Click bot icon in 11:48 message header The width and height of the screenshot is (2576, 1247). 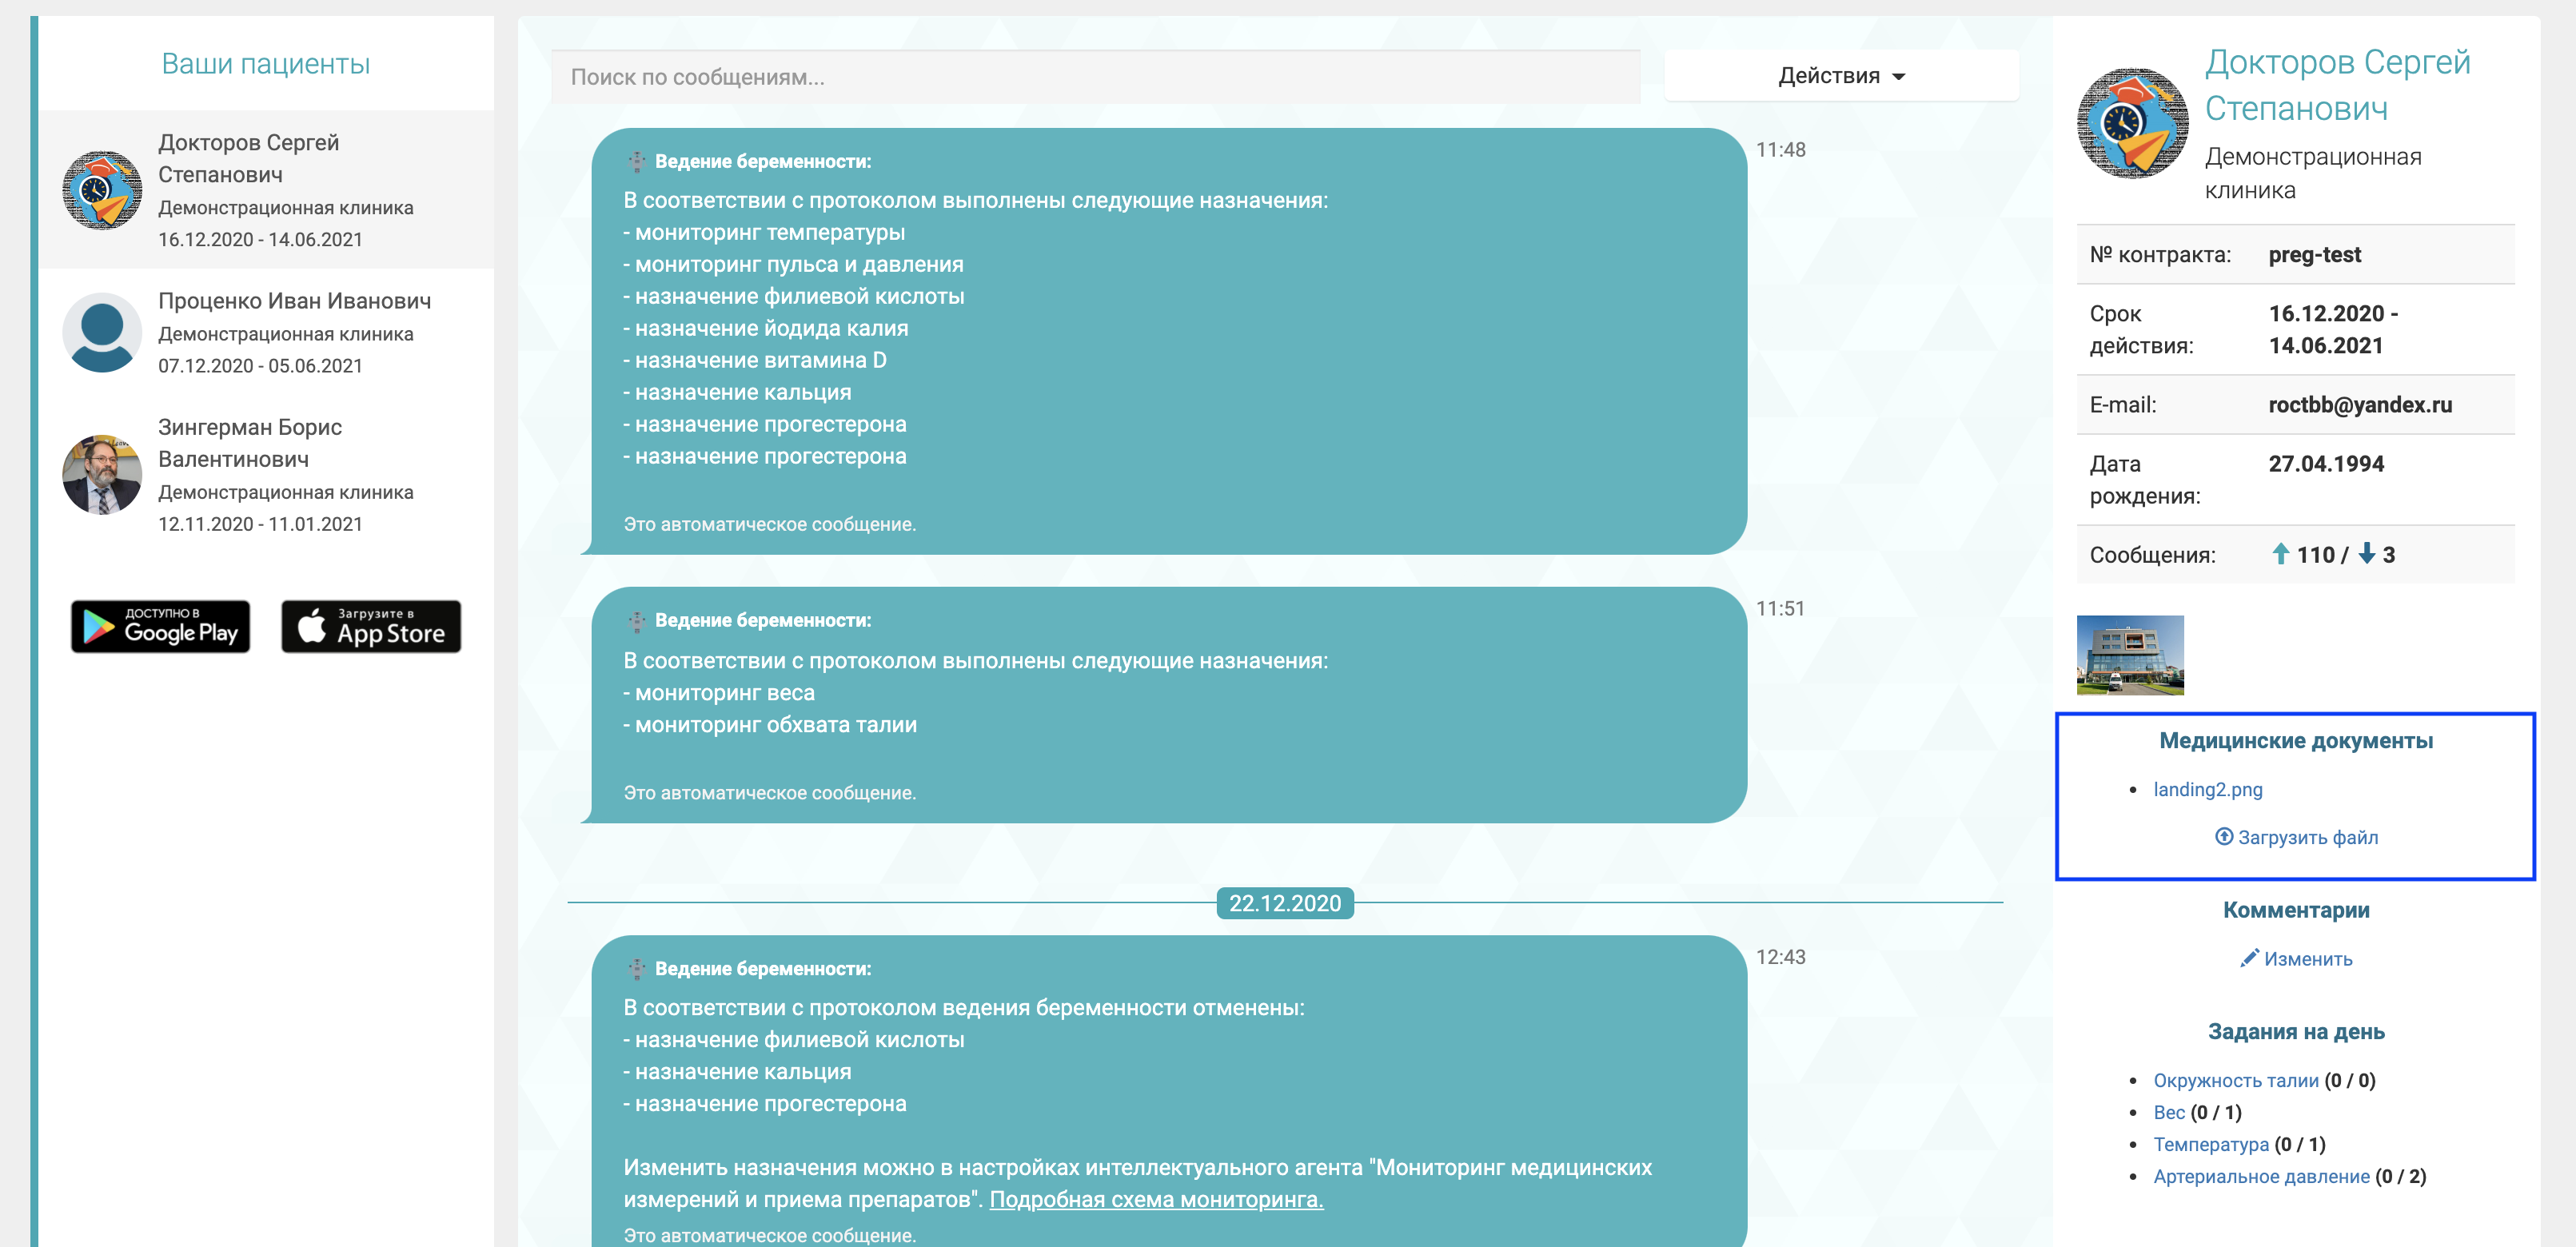coord(636,161)
